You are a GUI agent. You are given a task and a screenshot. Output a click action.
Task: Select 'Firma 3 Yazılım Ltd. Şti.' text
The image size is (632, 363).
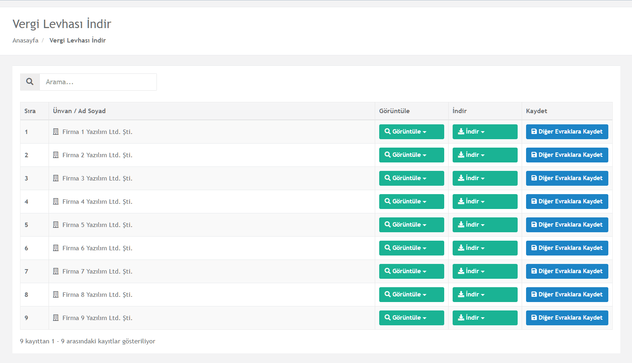97,178
